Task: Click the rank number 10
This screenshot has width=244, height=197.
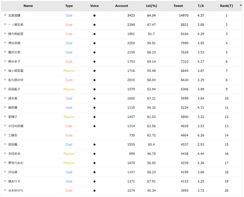Action: pos(227,98)
